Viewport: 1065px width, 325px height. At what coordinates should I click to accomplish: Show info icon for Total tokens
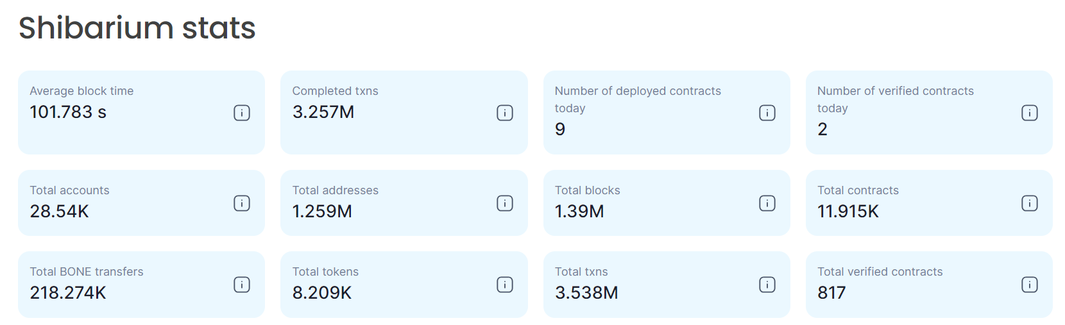pos(505,285)
